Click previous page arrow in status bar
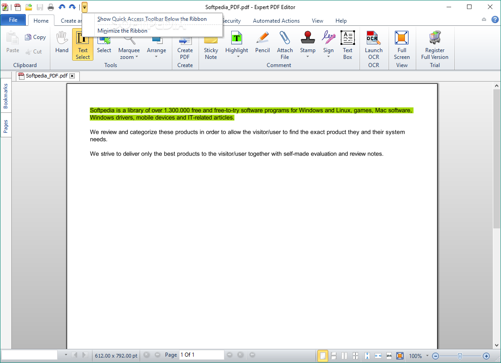501x363 pixels. coord(157,355)
